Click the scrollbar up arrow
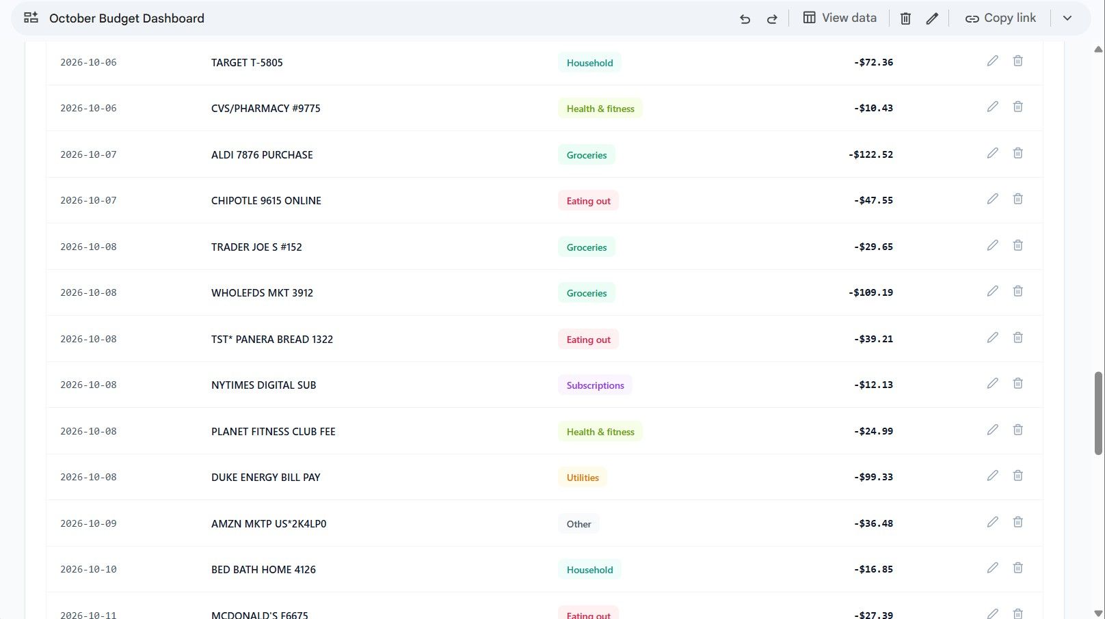 (1098, 49)
